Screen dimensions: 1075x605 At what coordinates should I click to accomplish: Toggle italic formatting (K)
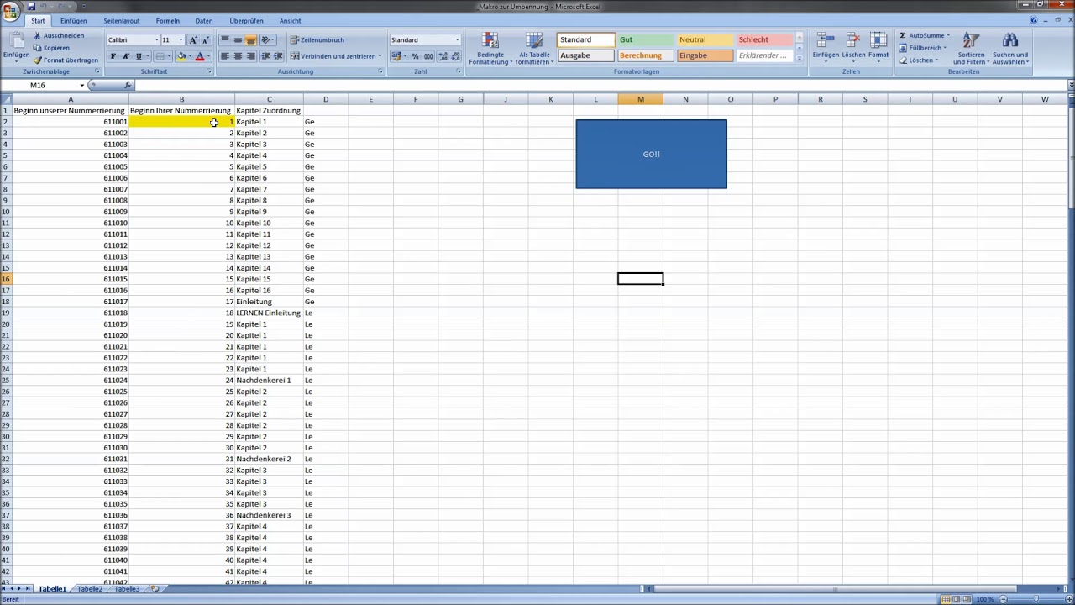[126, 56]
